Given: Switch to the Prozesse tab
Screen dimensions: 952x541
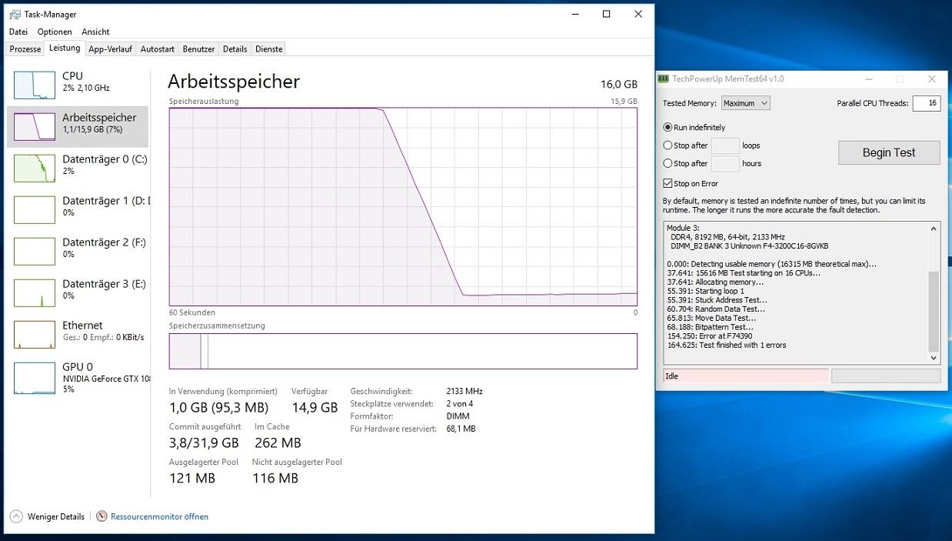Looking at the screenshot, I should coord(25,48).
